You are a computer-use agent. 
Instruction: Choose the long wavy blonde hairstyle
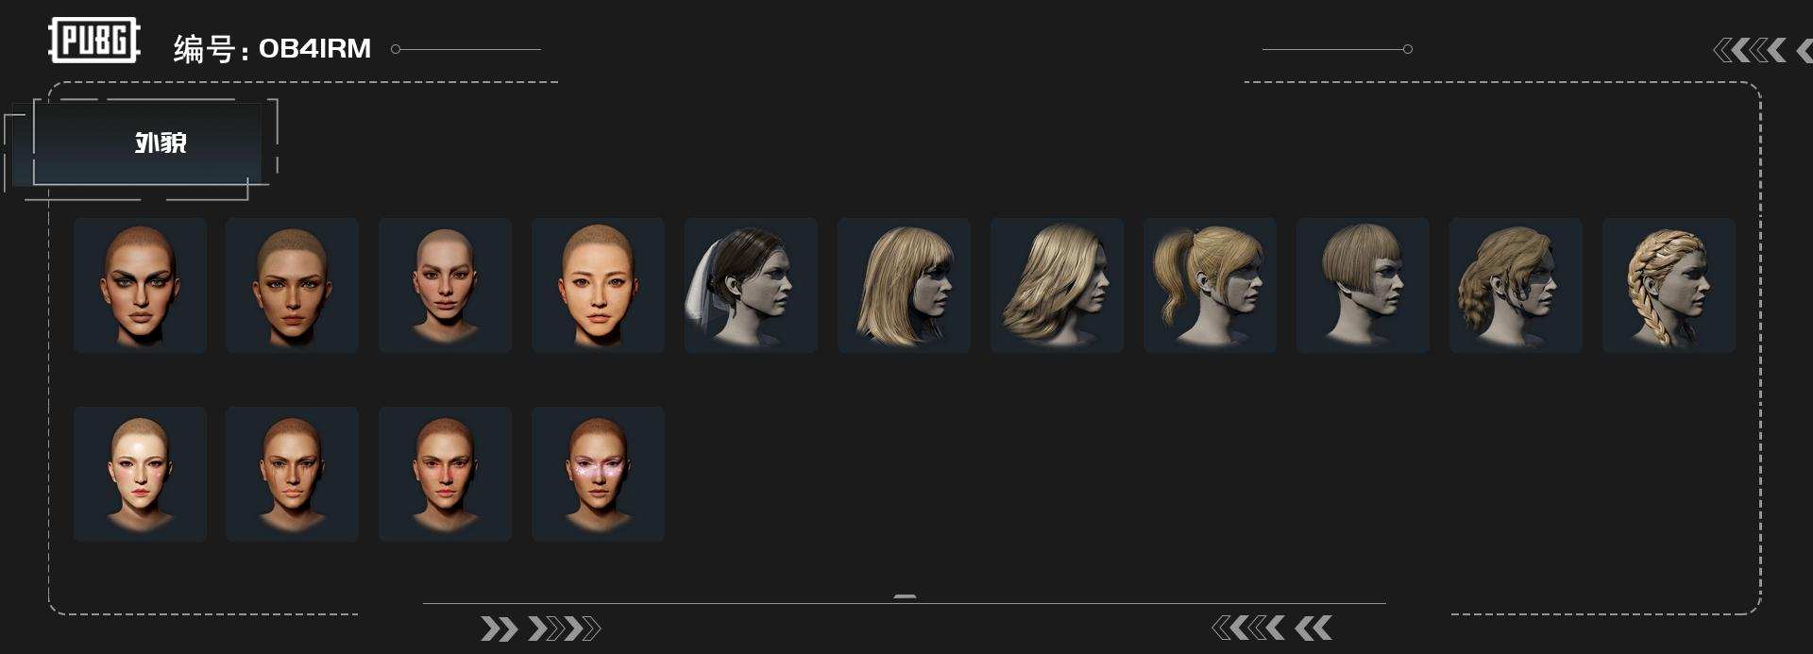pos(1057,285)
